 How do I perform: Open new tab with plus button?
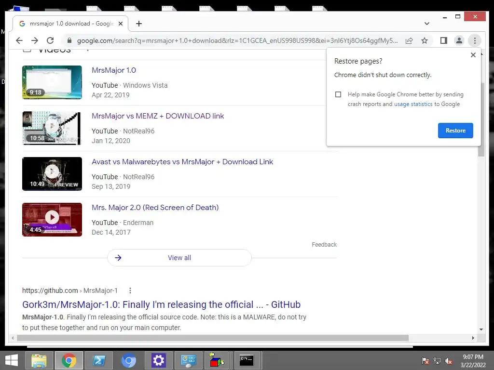[x=138, y=24]
